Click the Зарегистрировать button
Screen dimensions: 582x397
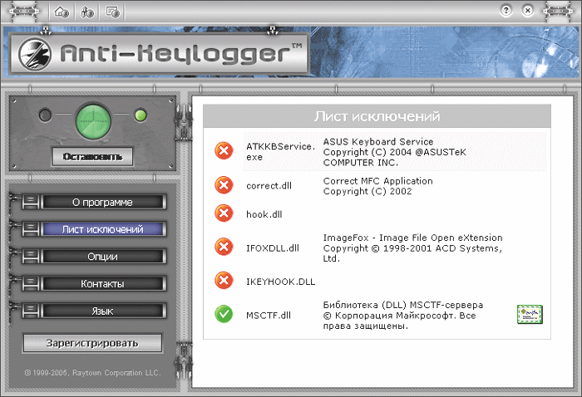pos(92,343)
